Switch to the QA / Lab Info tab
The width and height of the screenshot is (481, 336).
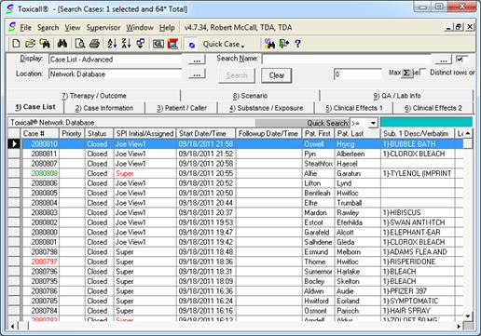pos(397,96)
